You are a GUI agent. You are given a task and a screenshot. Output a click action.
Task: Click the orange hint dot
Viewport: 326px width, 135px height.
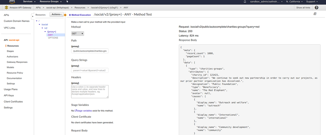(65, 15)
